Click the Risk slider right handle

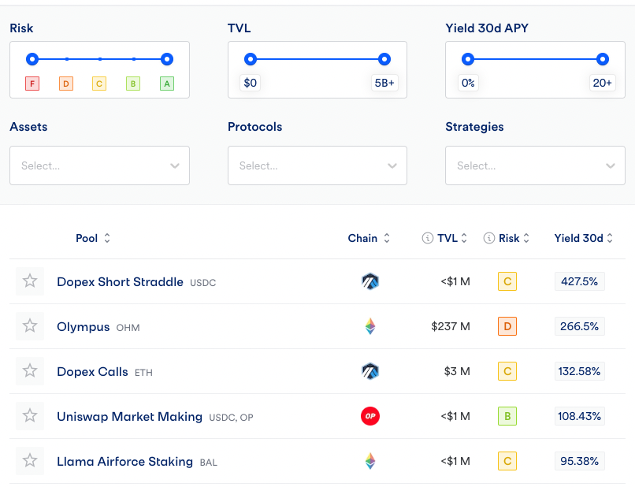[x=167, y=59]
